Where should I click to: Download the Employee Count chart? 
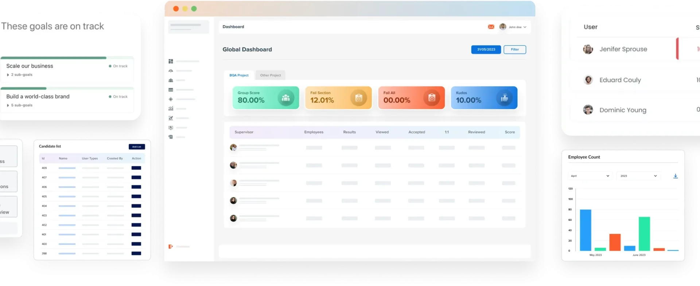click(675, 176)
